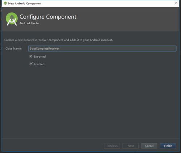Click the 'New Android Component' window title
Viewport: 181px width, 153px height.
25,4
